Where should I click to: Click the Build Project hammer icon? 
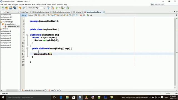(x=48, y=8)
